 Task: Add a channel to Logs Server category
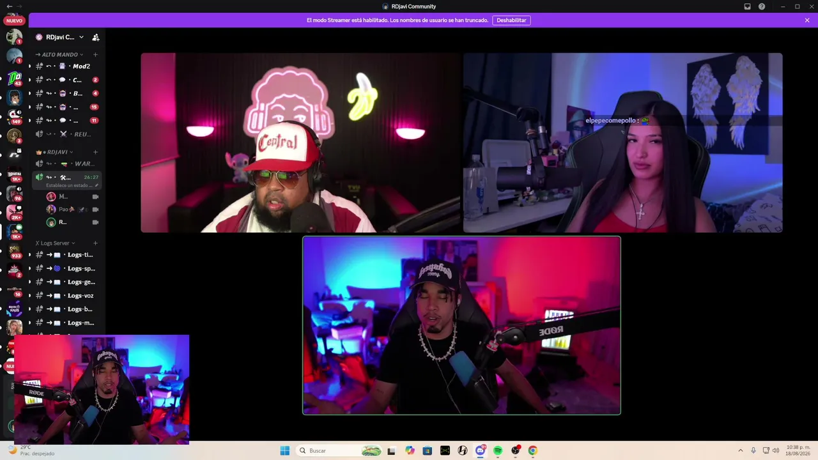point(95,243)
